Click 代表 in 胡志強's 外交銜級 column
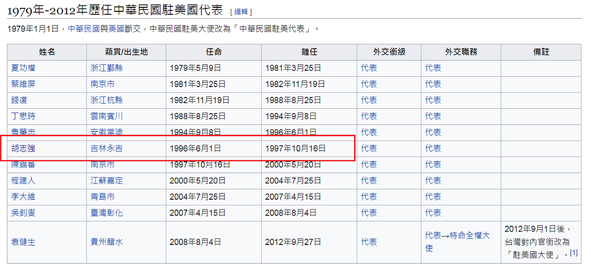Viewport: 591px width, 271px height. (x=369, y=148)
